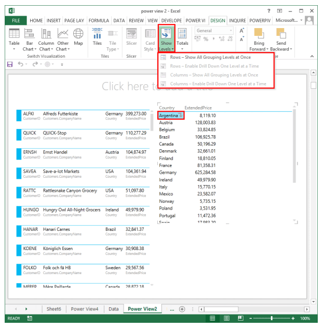Choose Rows – Show All Grouping Levels at Once
Viewport: 324px width, 328px height.
pos(216,57)
